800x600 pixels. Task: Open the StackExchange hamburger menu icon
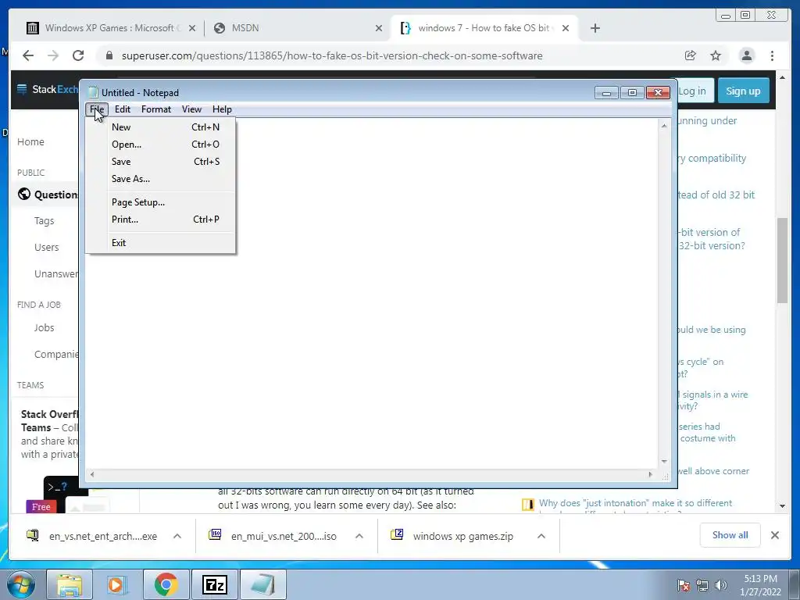(x=22, y=89)
